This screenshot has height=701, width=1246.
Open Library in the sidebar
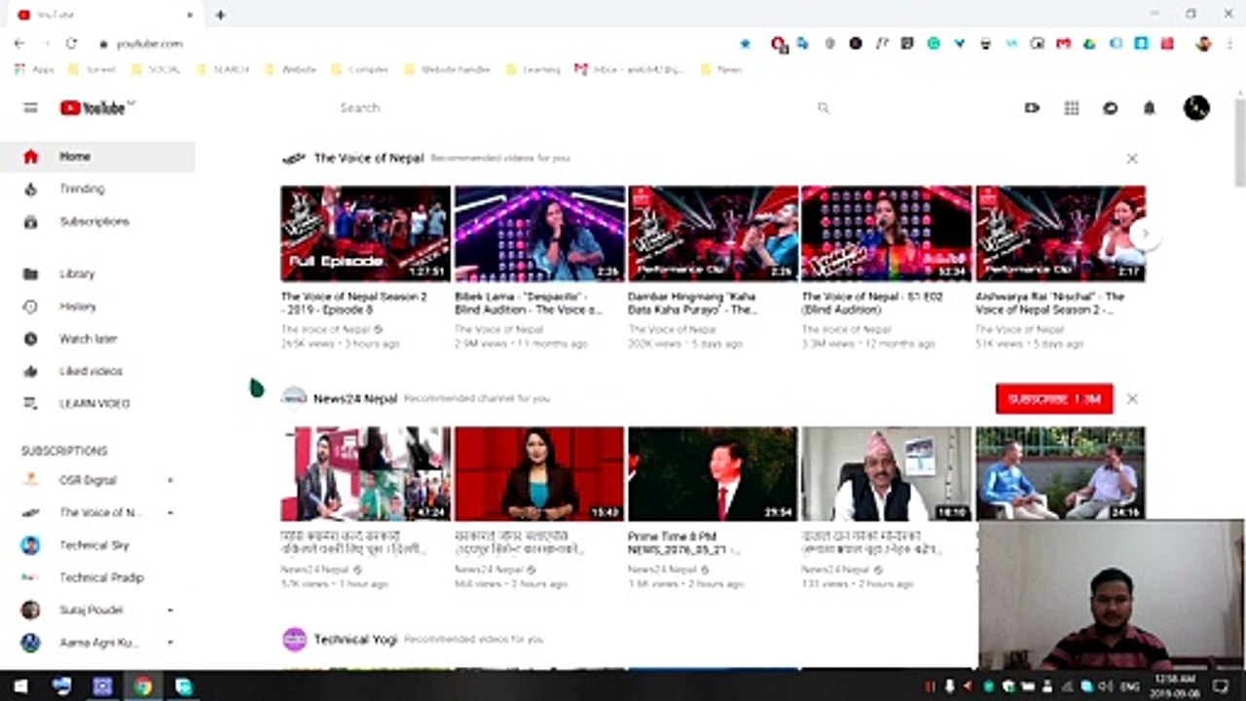click(97, 275)
